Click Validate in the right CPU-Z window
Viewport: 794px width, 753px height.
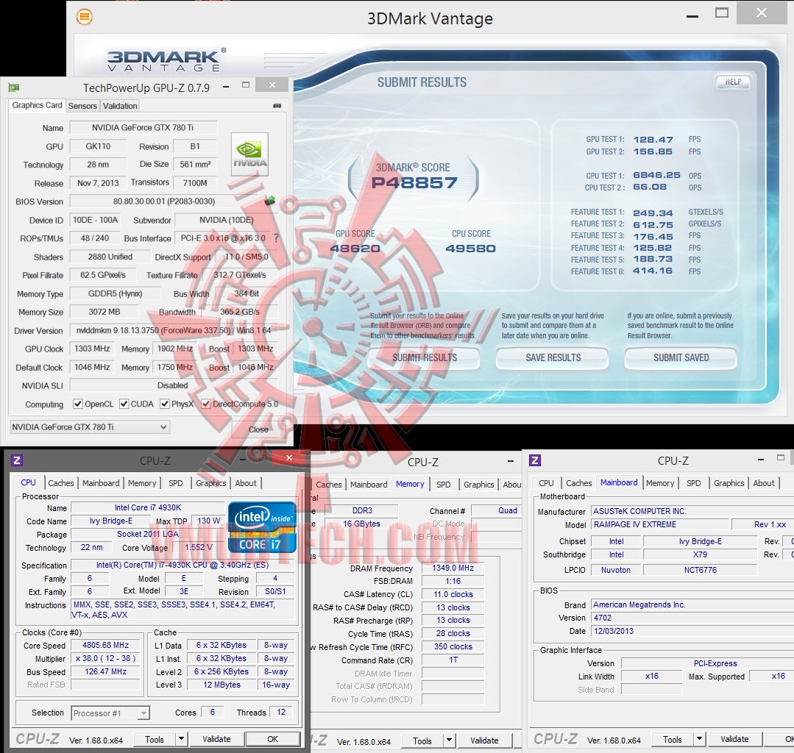(734, 739)
